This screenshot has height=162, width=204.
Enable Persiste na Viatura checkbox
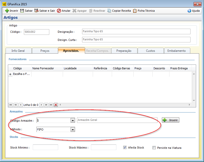pyautogui.click(x=154, y=148)
